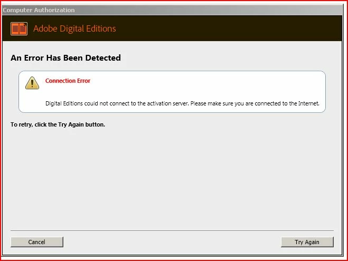Click the "An Error Has Been Detected" heading

coord(65,58)
